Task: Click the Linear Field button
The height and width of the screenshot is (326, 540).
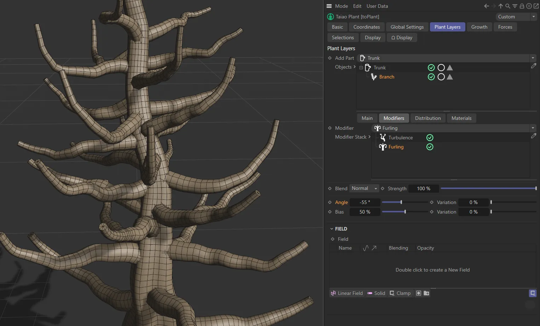Action: [347, 293]
